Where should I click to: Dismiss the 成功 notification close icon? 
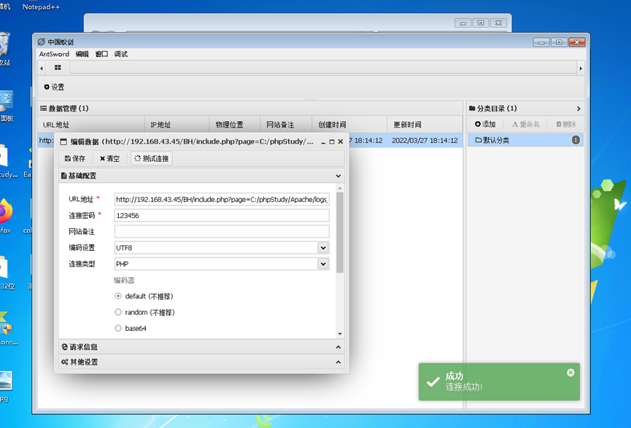coord(570,373)
